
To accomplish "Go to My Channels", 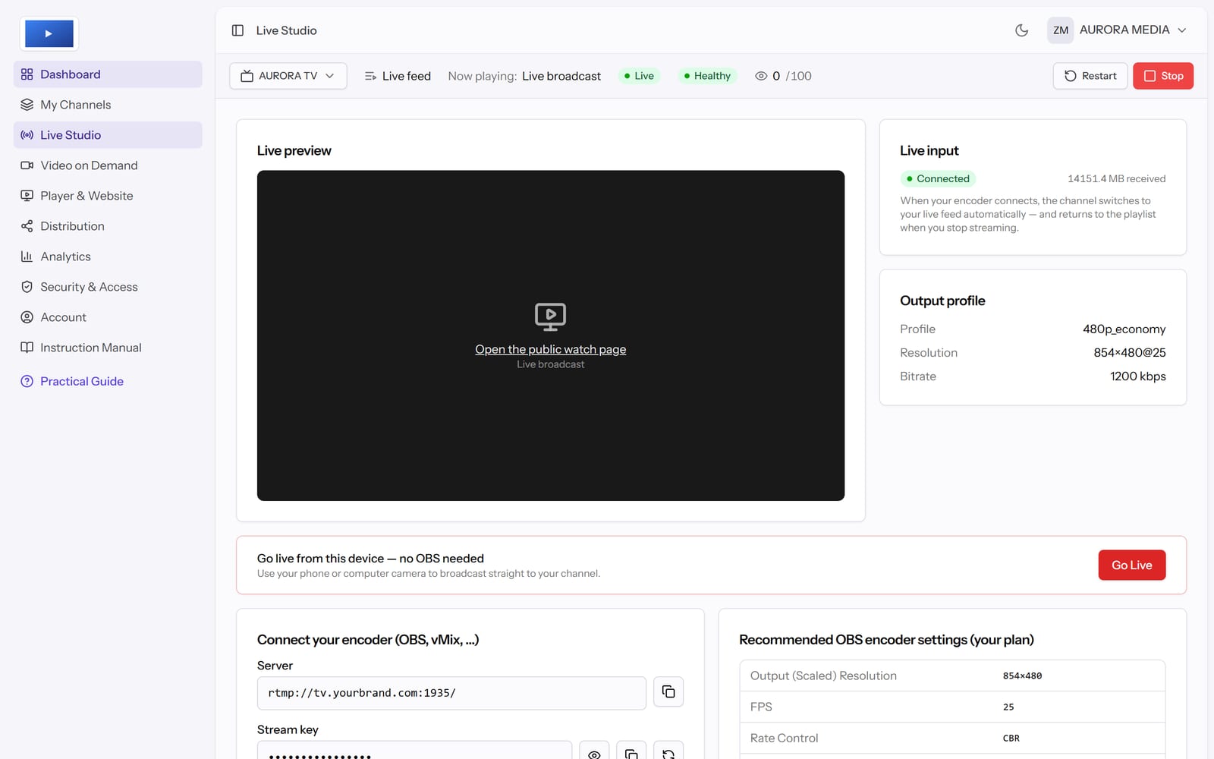I will pyautogui.click(x=108, y=105).
